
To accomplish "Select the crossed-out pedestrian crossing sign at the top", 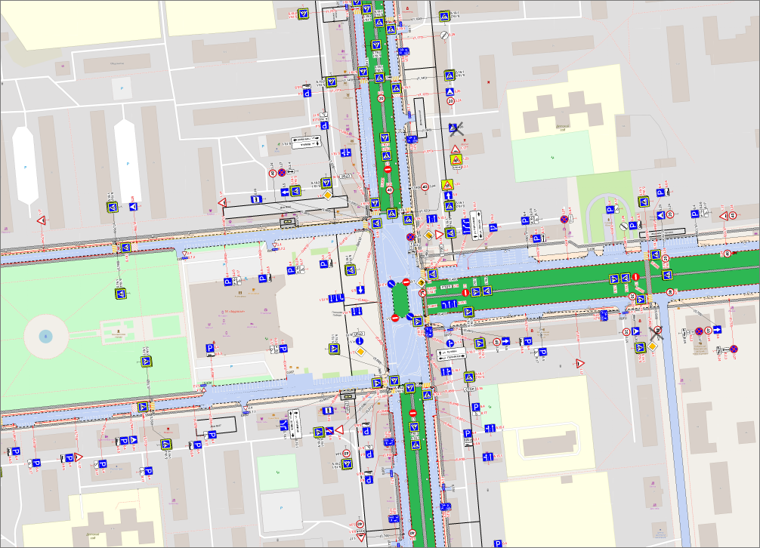I will point(455,129).
